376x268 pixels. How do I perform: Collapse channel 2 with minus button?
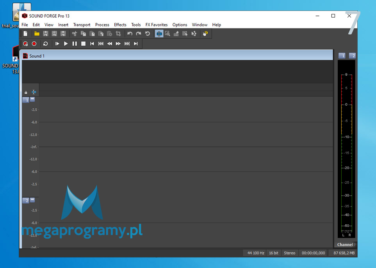[32, 200]
